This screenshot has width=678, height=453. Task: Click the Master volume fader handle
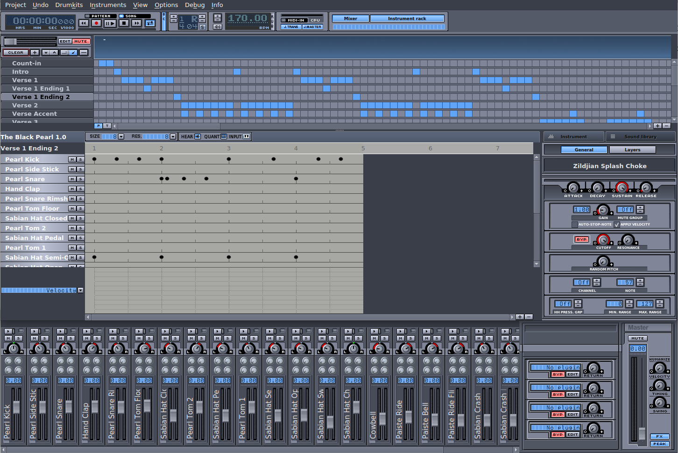[x=642, y=433]
